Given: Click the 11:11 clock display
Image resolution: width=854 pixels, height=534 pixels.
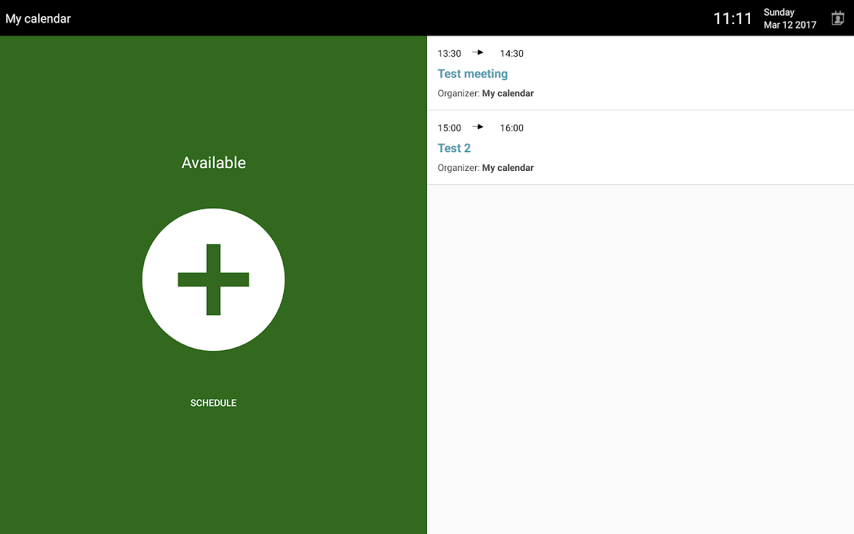Looking at the screenshot, I should (733, 19).
